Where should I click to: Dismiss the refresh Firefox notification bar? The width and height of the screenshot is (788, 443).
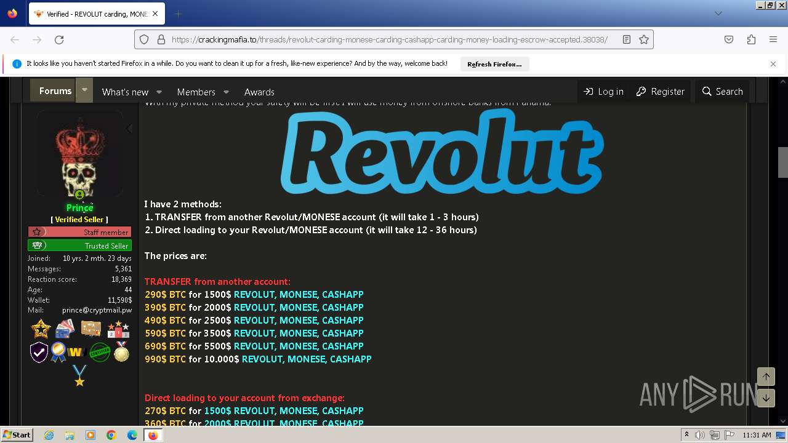(773, 63)
